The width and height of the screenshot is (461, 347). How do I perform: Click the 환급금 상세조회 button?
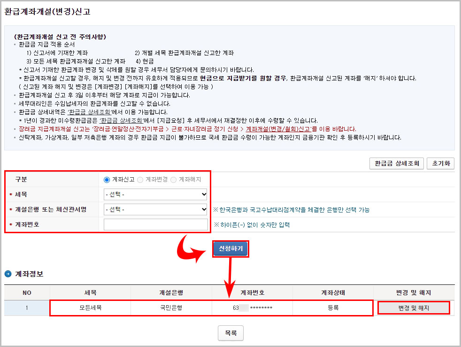coord(396,164)
